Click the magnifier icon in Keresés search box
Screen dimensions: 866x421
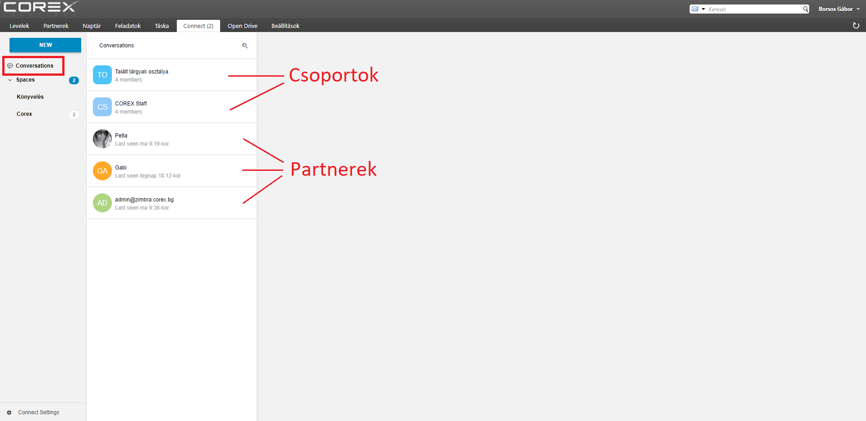click(x=805, y=9)
